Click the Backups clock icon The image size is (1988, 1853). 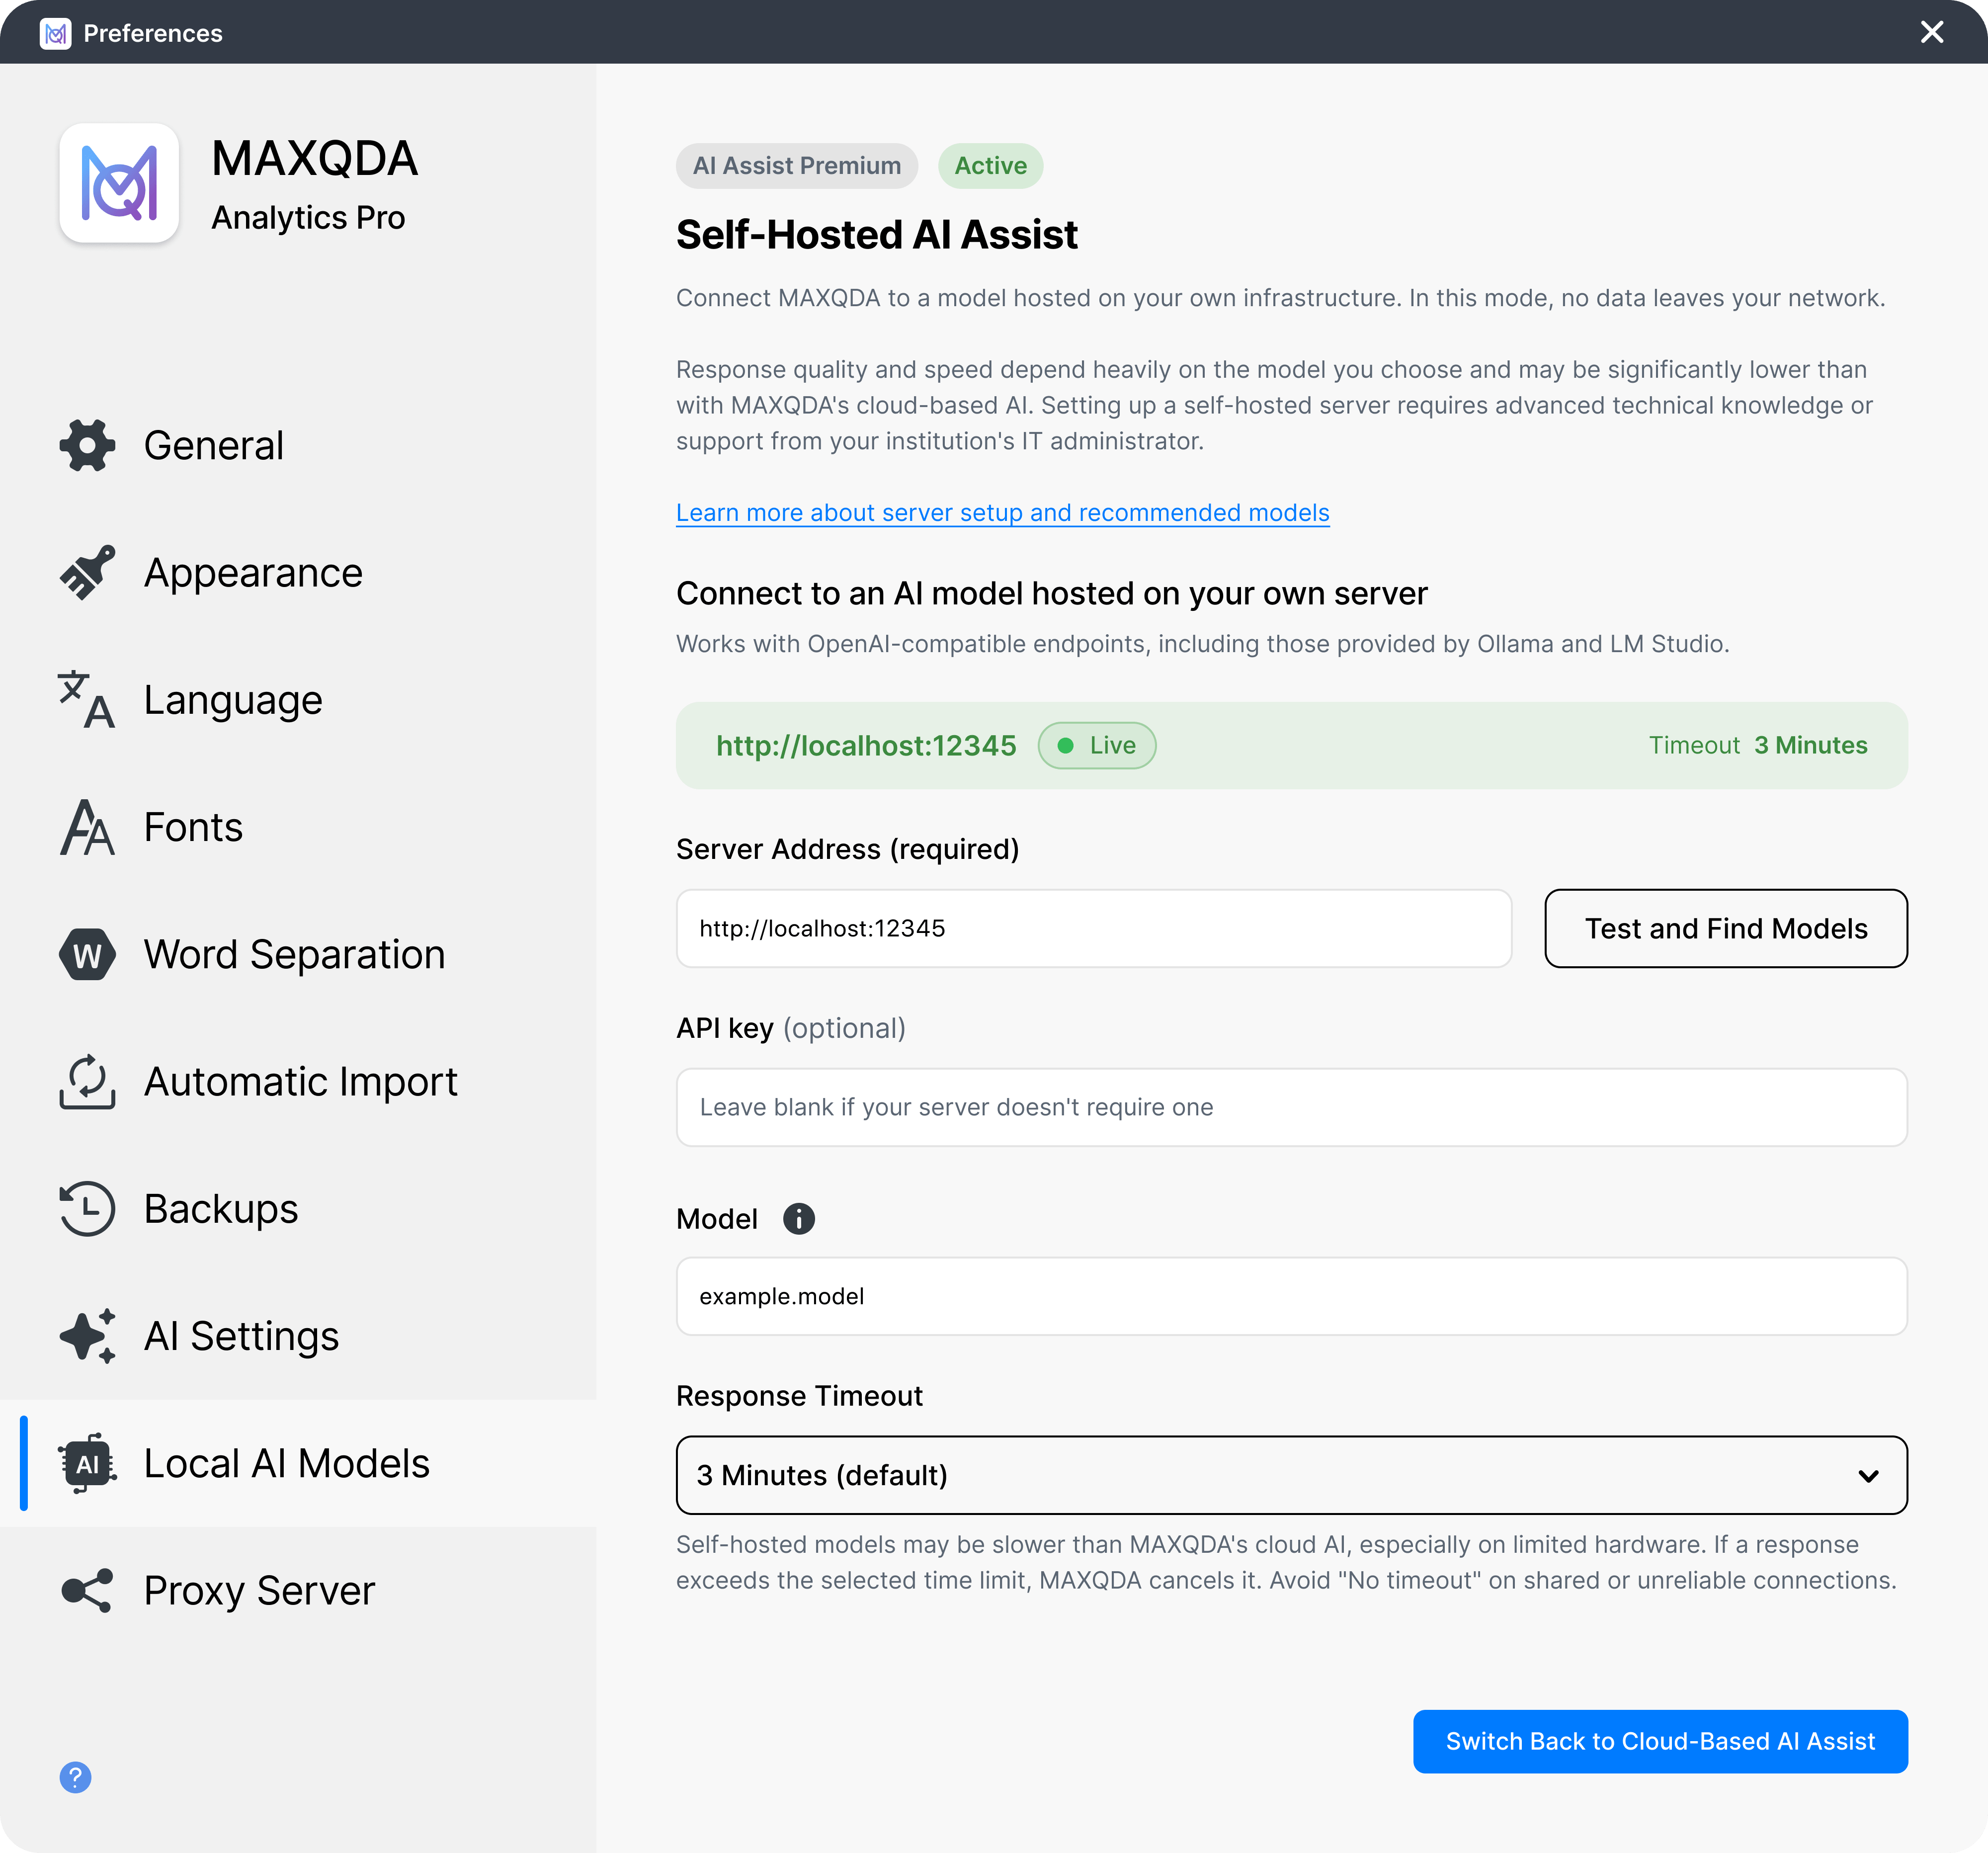click(x=87, y=1208)
